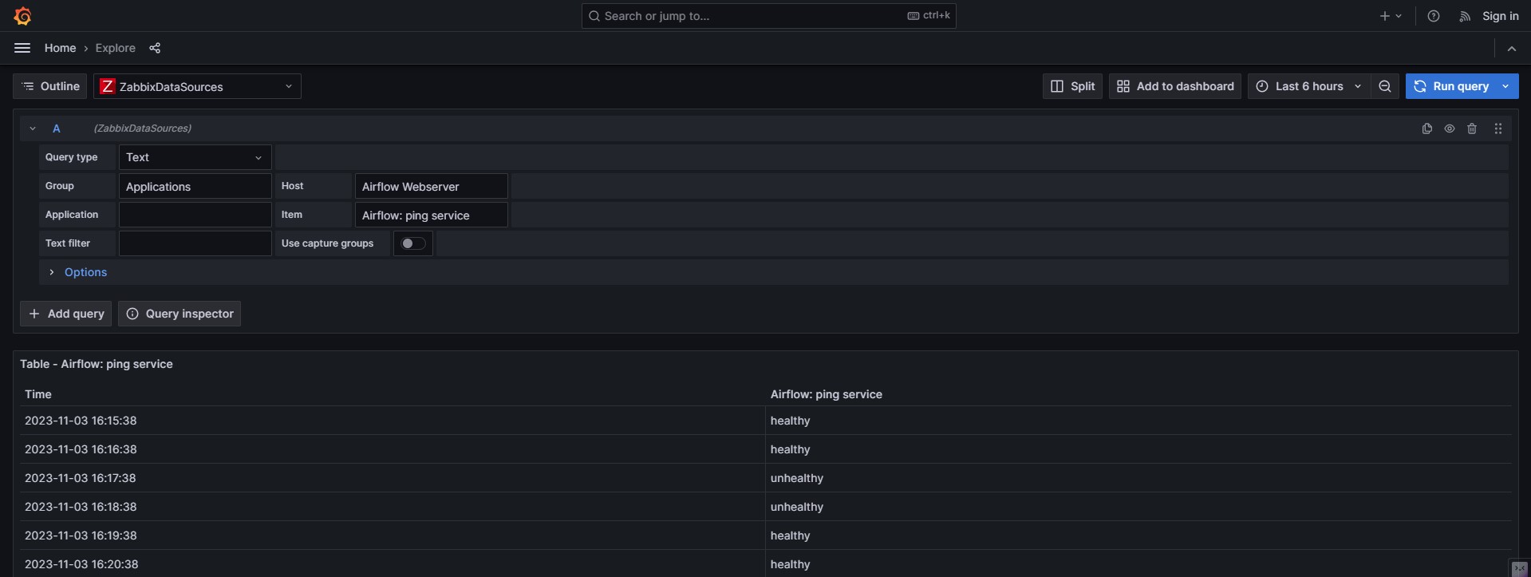
Task: Enable the Use capture groups switch
Action: click(413, 243)
